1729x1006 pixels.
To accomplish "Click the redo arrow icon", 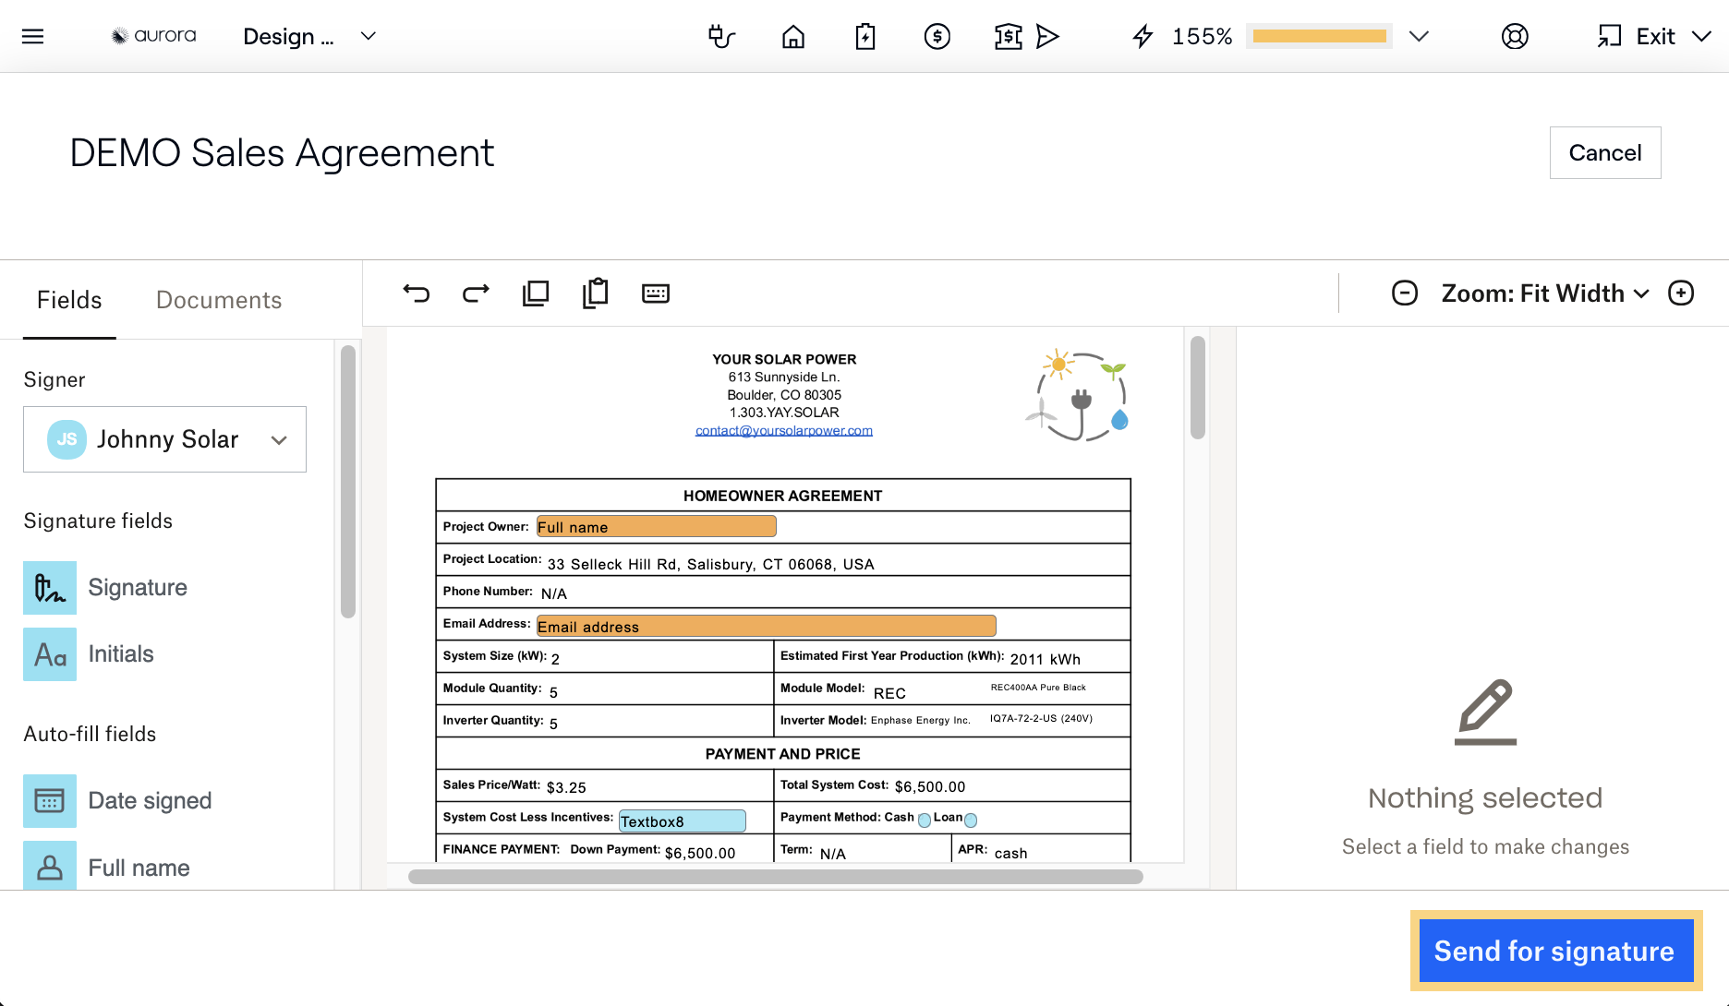I will click(x=476, y=293).
